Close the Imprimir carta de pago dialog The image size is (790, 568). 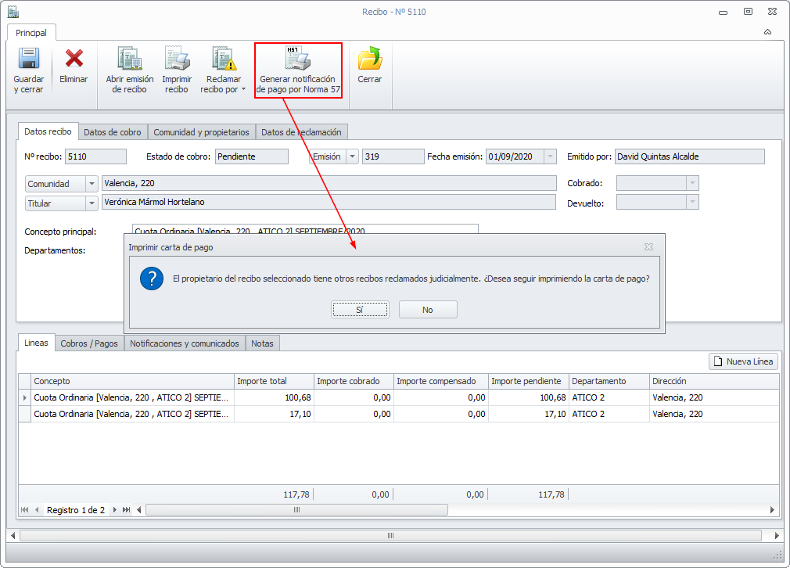648,246
